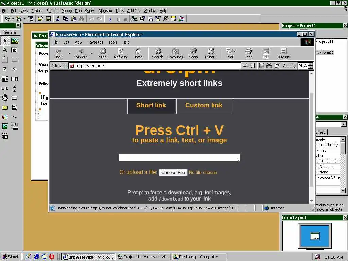Open the Menu Editor toolbar icon

point(31,19)
